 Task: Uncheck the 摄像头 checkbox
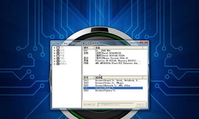coord(58,64)
